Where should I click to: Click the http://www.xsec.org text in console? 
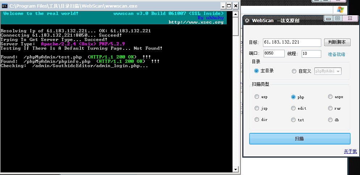[x=196, y=23]
